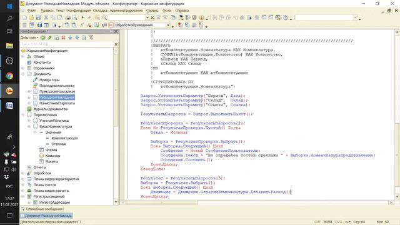Save the configuration with the floppy icon
400x225 pixels.
click(38, 17)
